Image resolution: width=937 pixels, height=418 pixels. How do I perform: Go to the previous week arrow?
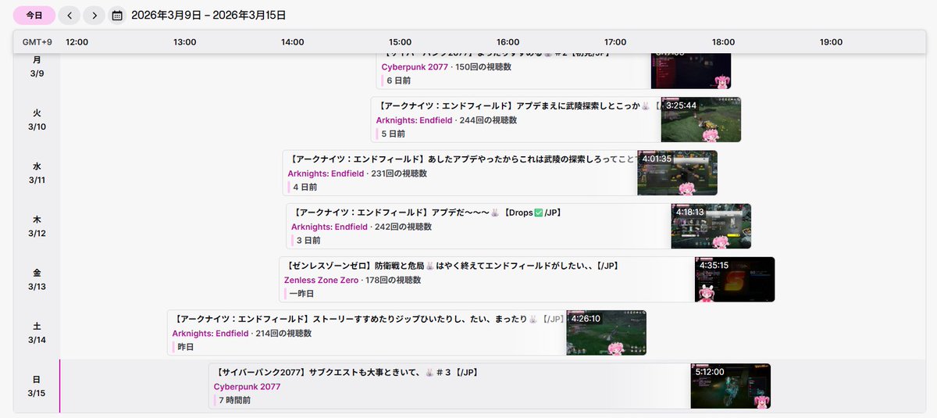click(69, 16)
